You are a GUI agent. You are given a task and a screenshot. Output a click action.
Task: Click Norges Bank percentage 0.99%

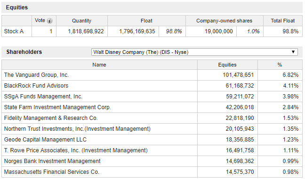point(290,161)
